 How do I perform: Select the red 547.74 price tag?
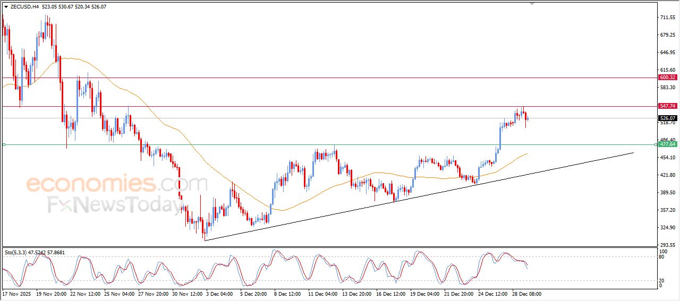pos(668,106)
